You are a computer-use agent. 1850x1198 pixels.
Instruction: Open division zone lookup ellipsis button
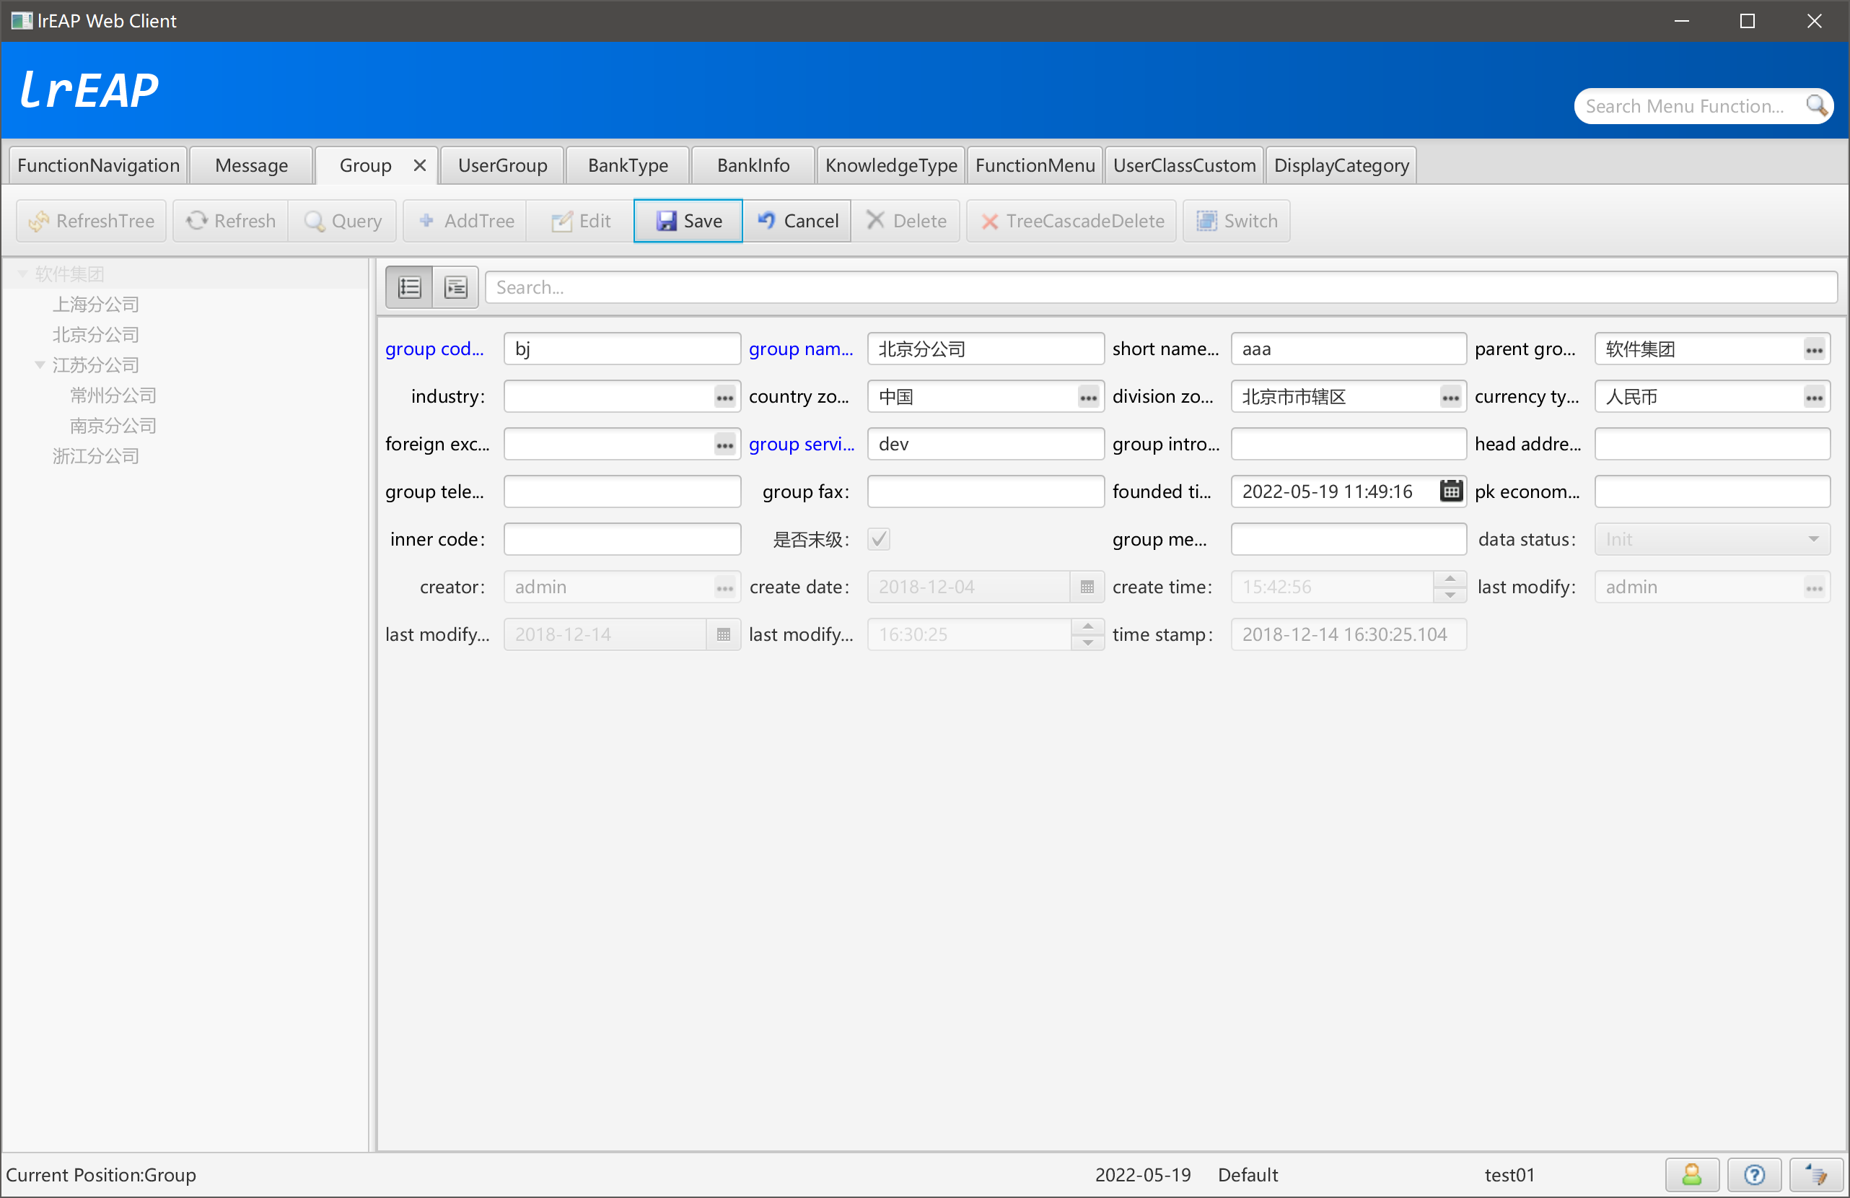tap(1450, 397)
